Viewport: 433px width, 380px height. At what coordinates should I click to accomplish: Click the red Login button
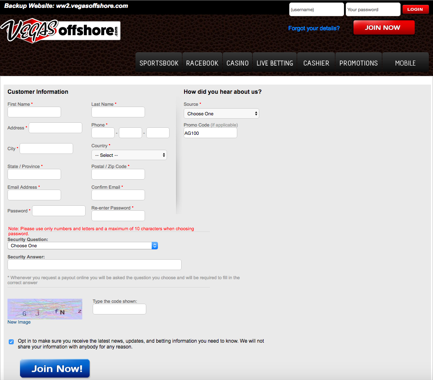(x=415, y=10)
